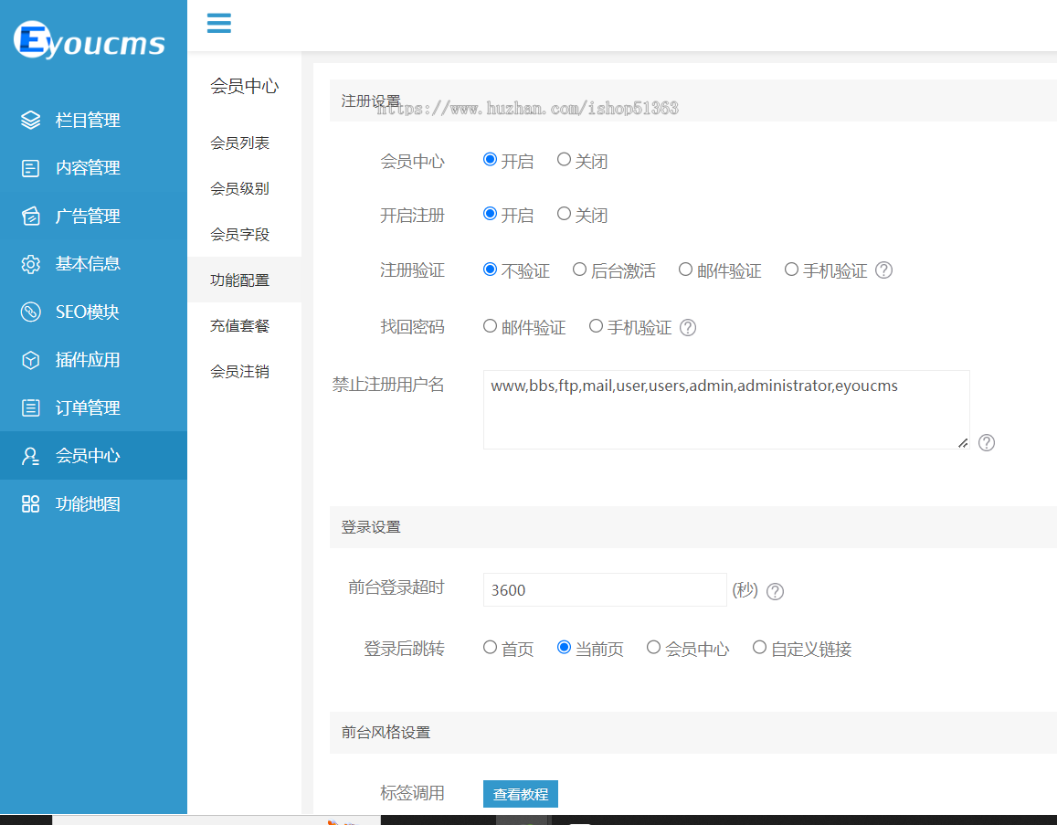Click the SEO模块 sidebar icon
The image size is (1057, 825).
pyautogui.click(x=30, y=312)
